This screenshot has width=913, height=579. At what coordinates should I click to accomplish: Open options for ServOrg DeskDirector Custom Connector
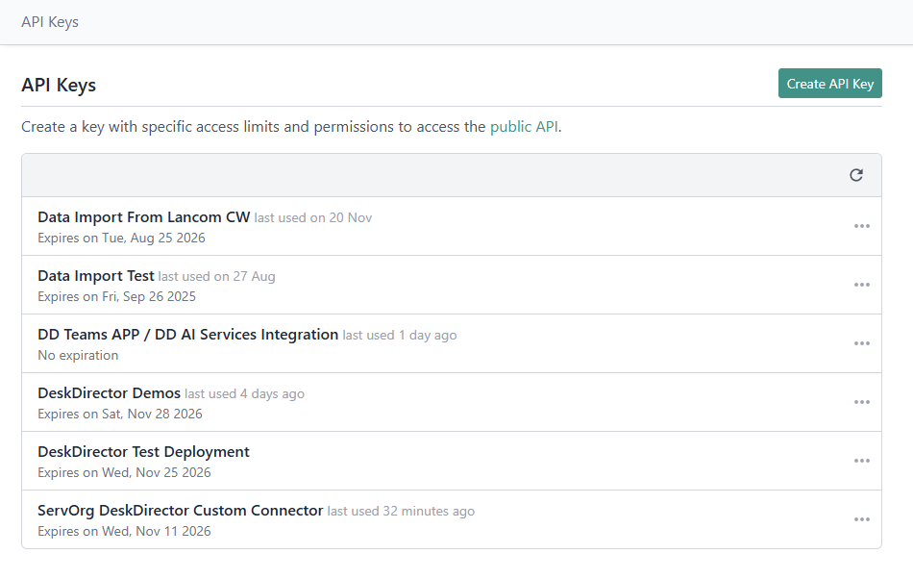(x=861, y=519)
